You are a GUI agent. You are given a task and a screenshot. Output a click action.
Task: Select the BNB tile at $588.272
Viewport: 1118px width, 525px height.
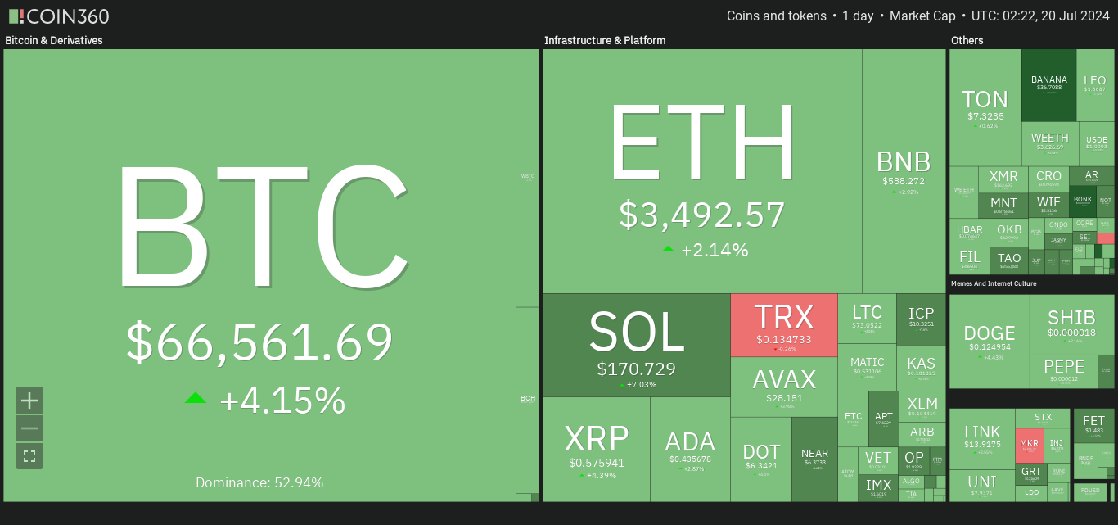[904, 171]
